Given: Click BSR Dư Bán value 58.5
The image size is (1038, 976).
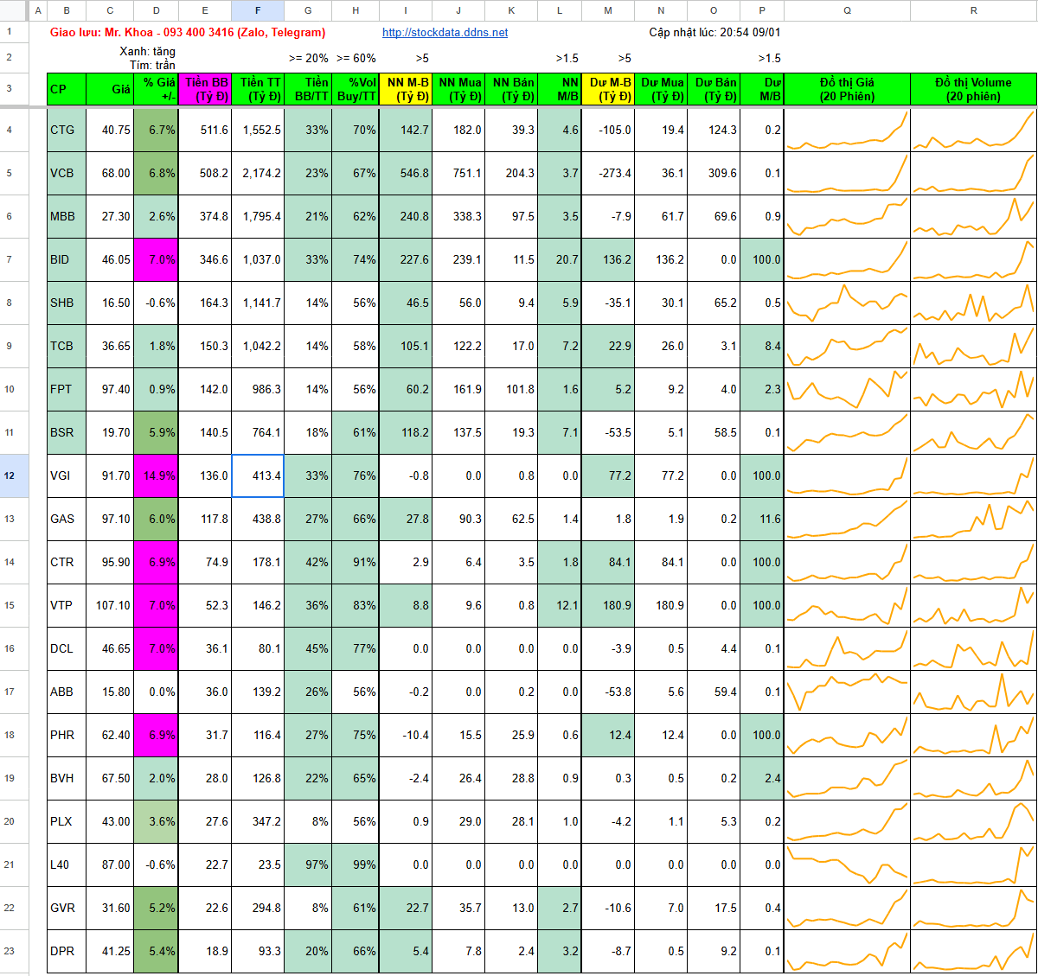Looking at the screenshot, I should 714,432.
